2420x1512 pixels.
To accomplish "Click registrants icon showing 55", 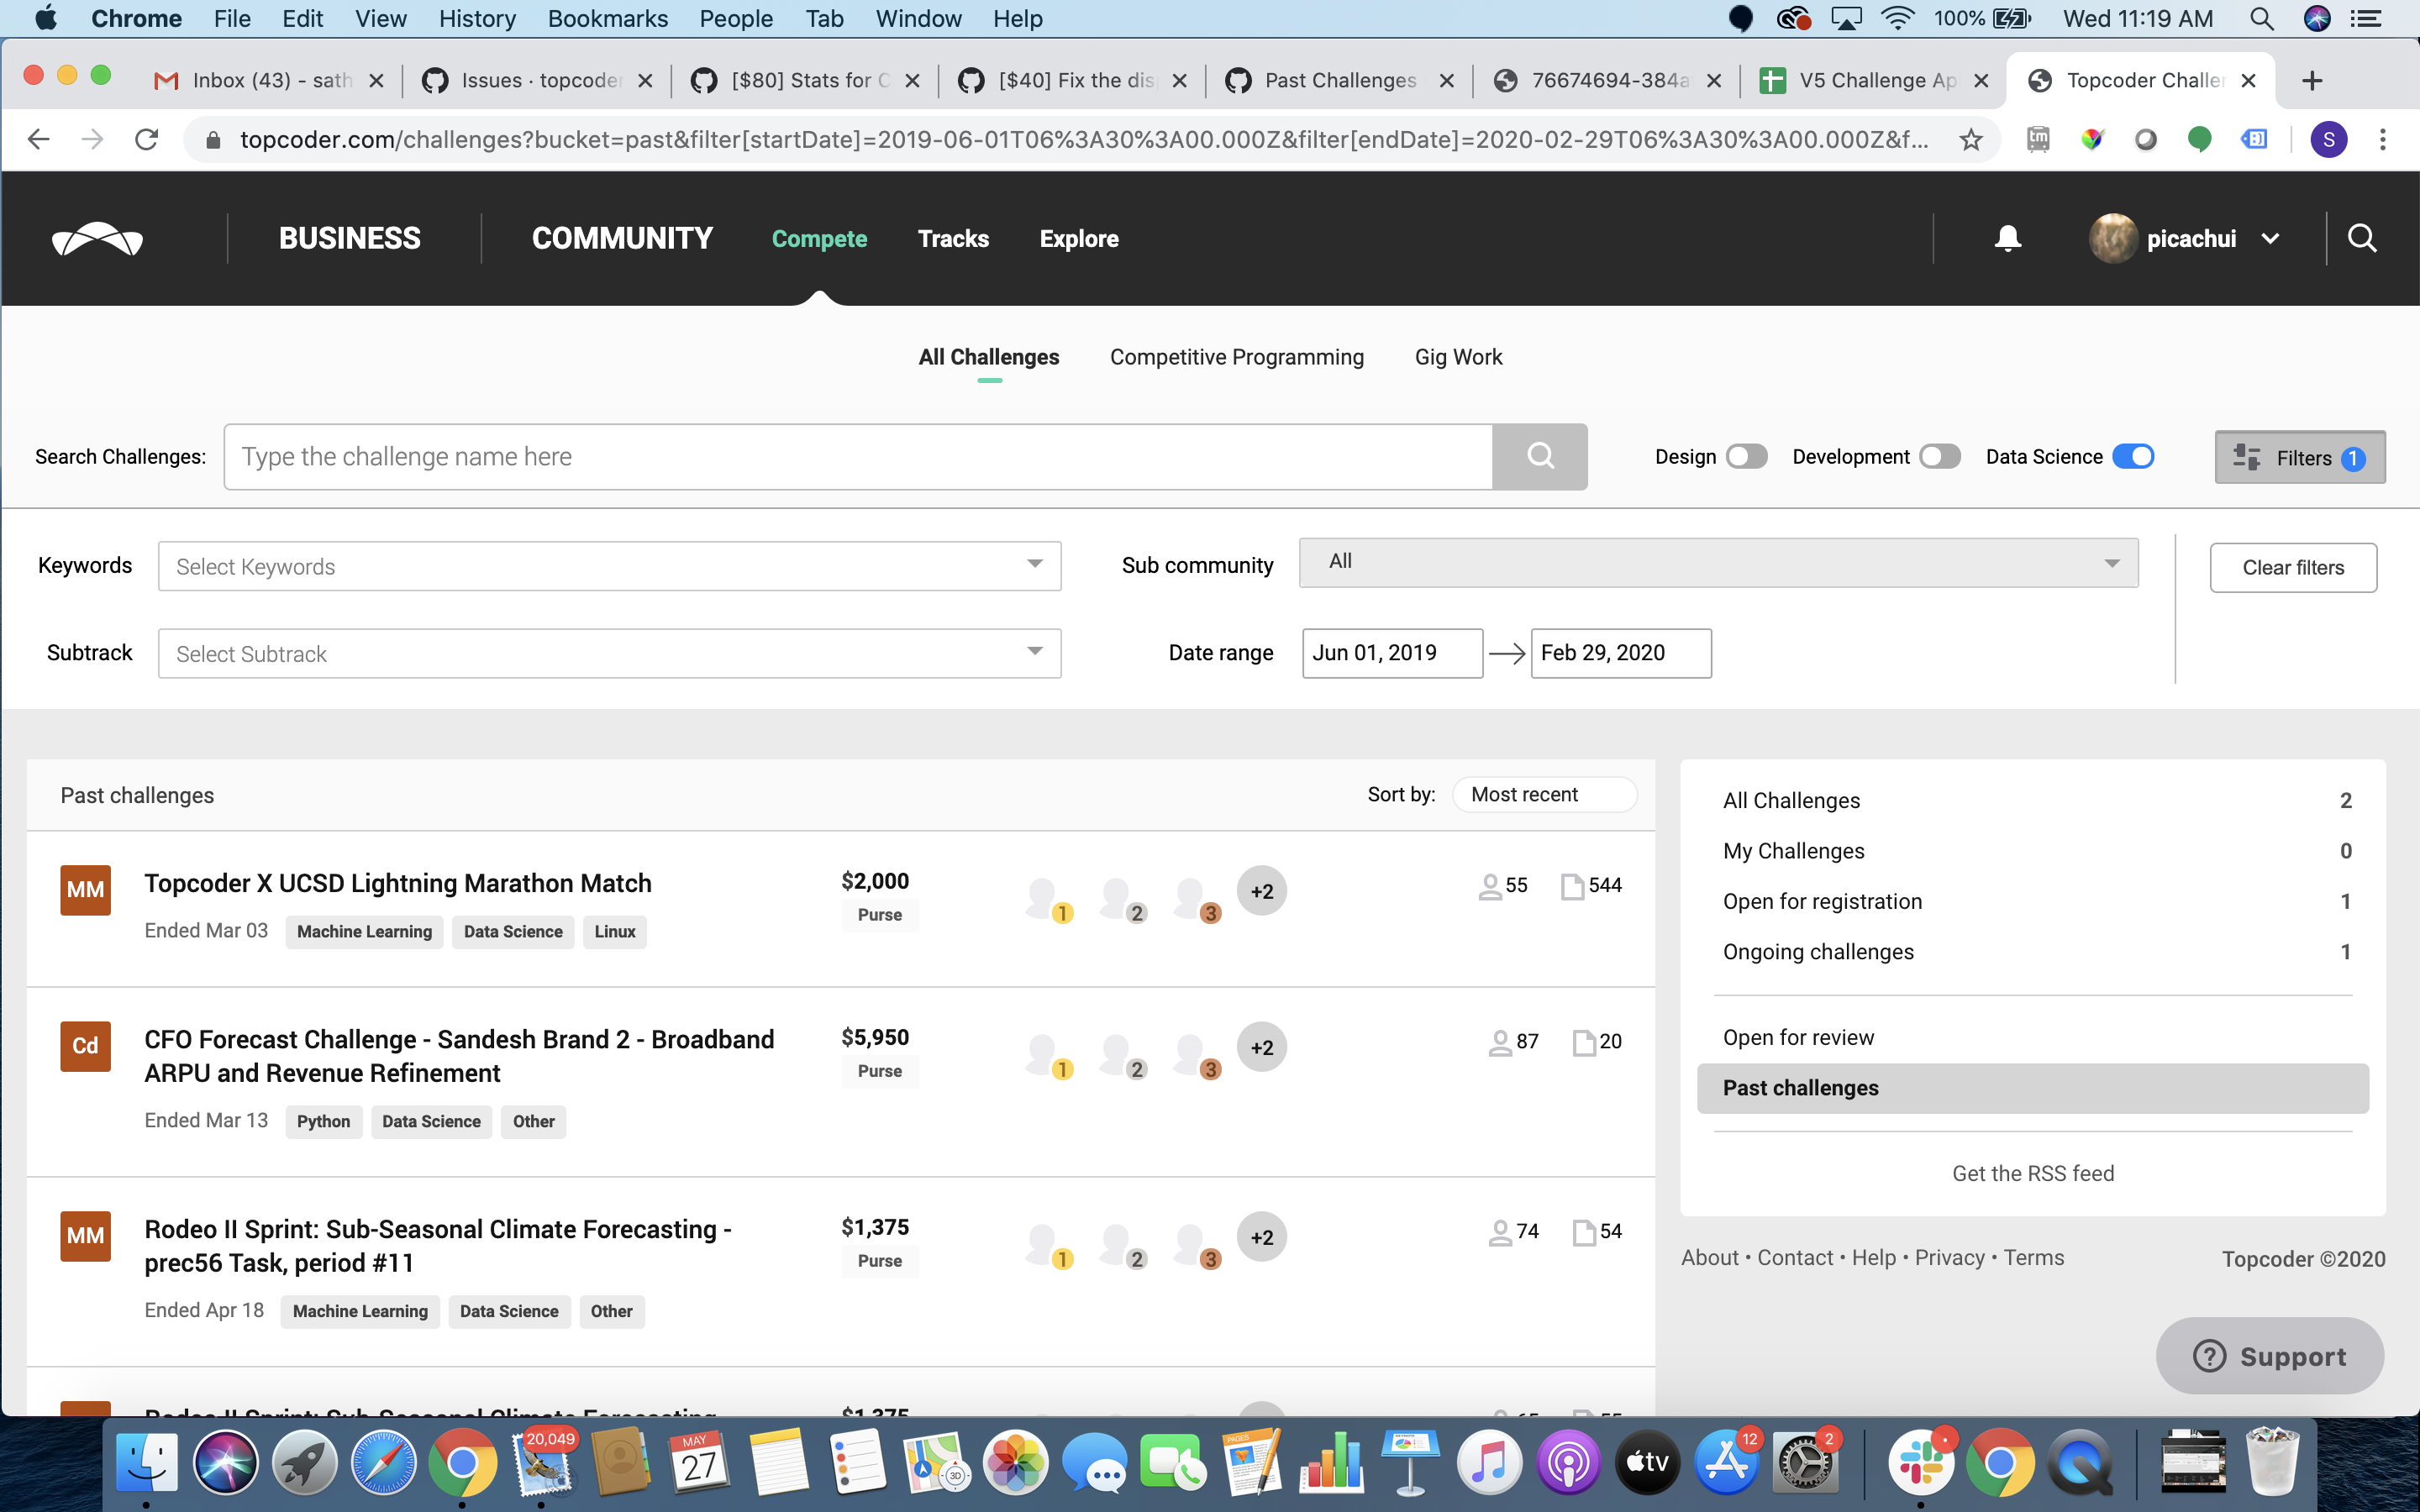I will click(x=1489, y=886).
